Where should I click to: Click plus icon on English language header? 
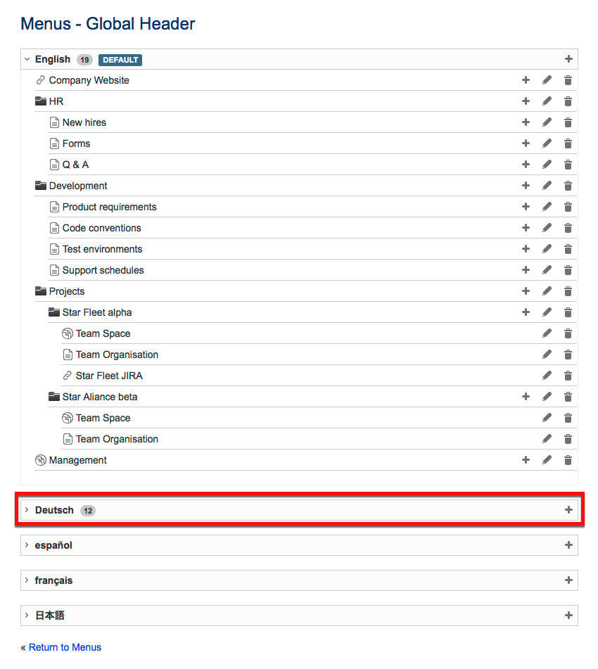(x=568, y=59)
